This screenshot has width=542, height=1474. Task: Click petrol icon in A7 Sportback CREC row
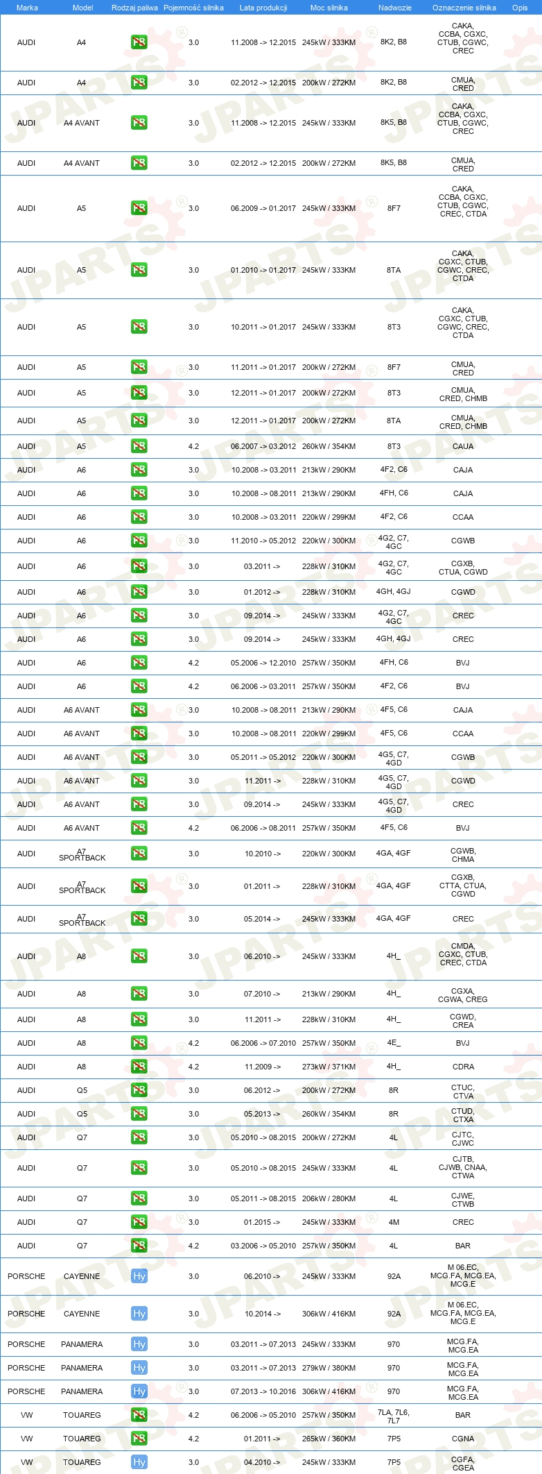pos(139,919)
